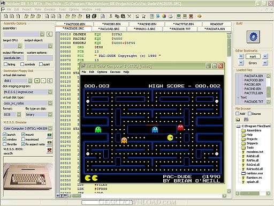Click the yellow folder icon in File Browser

click(x=238, y=120)
